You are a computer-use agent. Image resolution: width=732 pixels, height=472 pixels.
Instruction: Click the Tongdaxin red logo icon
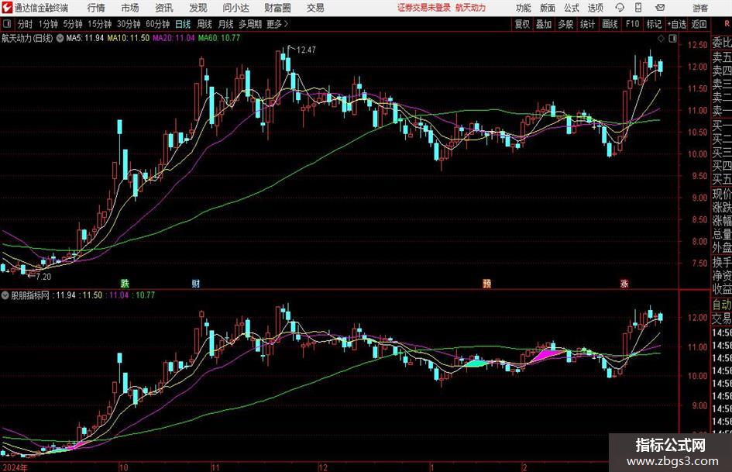coord(7,8)
